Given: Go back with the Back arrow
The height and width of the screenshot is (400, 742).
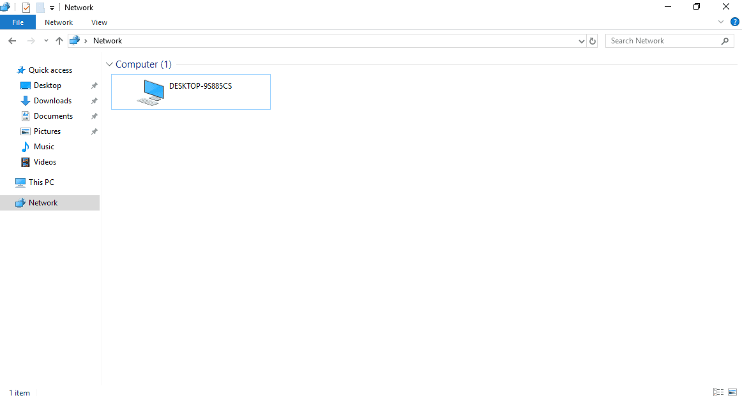Looking at the screenshot, I should click(x=12, y=41).
